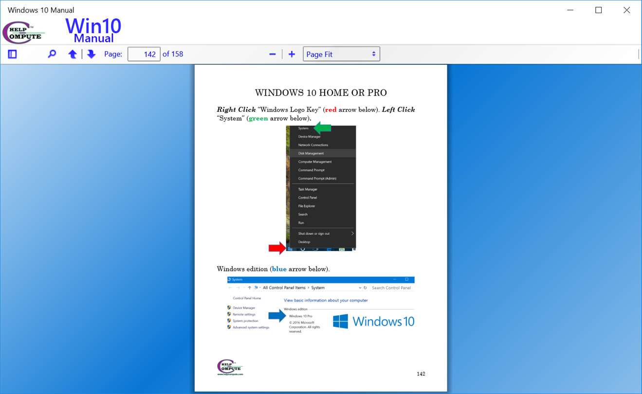Click 'Advanced system settings' in pictured window
This screenshot has width=642, height=394.
(x=251, y=327)
